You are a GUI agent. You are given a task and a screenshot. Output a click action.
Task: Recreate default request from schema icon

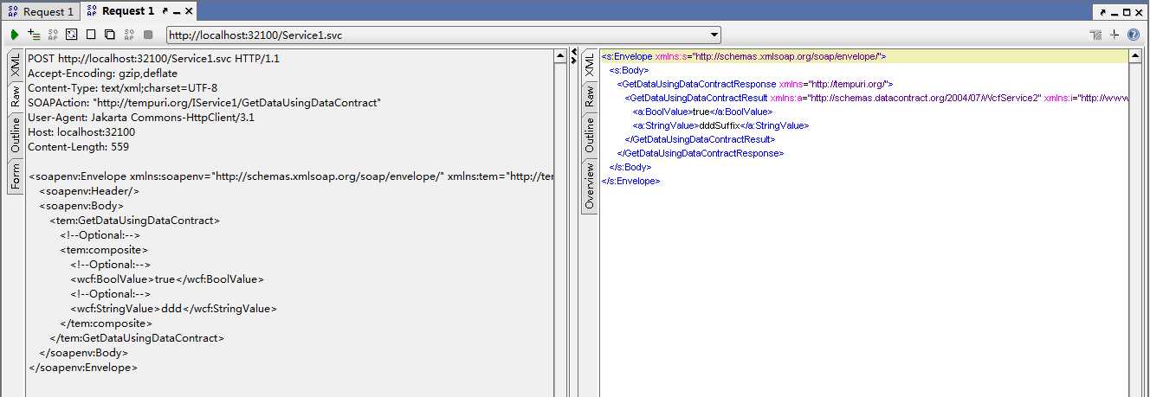pyautogui.click(x=71, y=35)
